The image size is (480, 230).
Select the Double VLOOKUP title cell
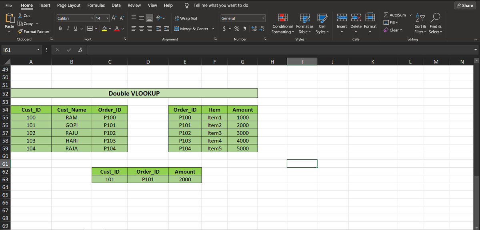click(x=134, y=93)
